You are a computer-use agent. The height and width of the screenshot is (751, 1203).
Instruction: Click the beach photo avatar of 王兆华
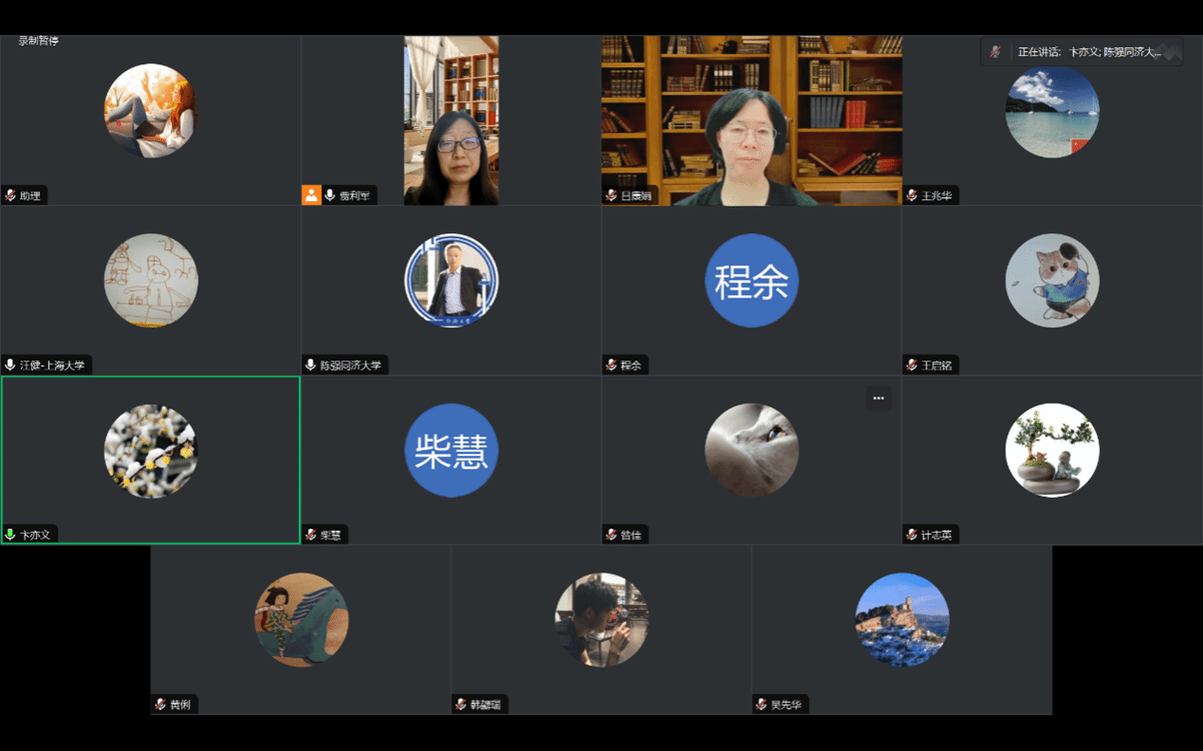[x=1052, y=111]
